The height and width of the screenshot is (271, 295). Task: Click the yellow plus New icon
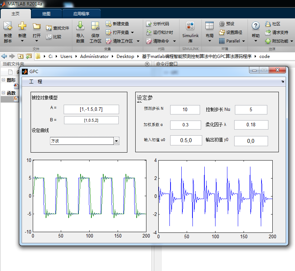pyautogui.click(x=22, y=26)
